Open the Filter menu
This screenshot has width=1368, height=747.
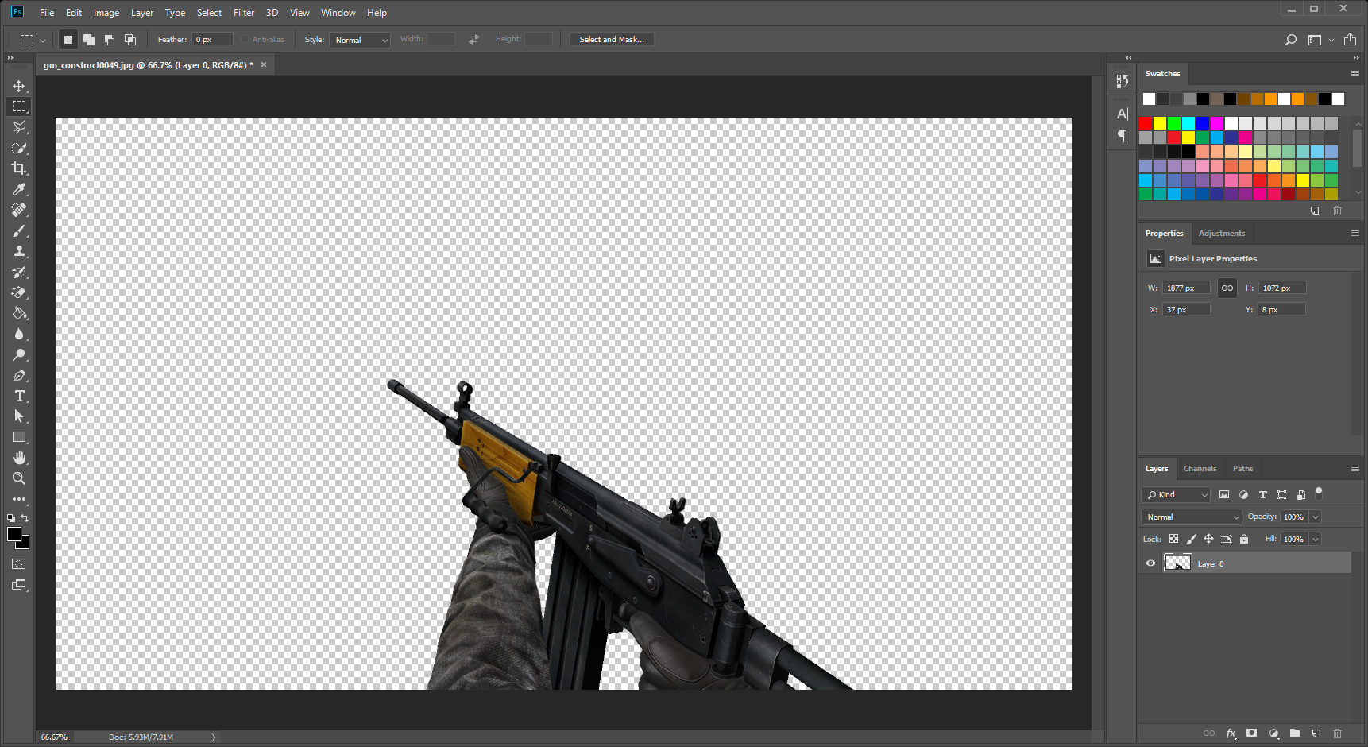tap(244, 13)
